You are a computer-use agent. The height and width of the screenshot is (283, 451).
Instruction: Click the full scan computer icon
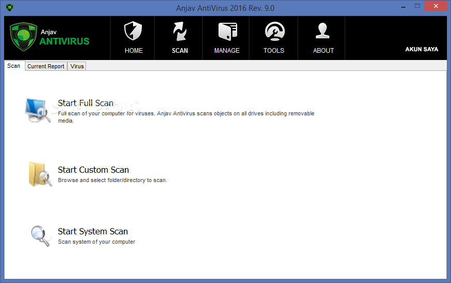pyautogui.click(x=38, y=111)
